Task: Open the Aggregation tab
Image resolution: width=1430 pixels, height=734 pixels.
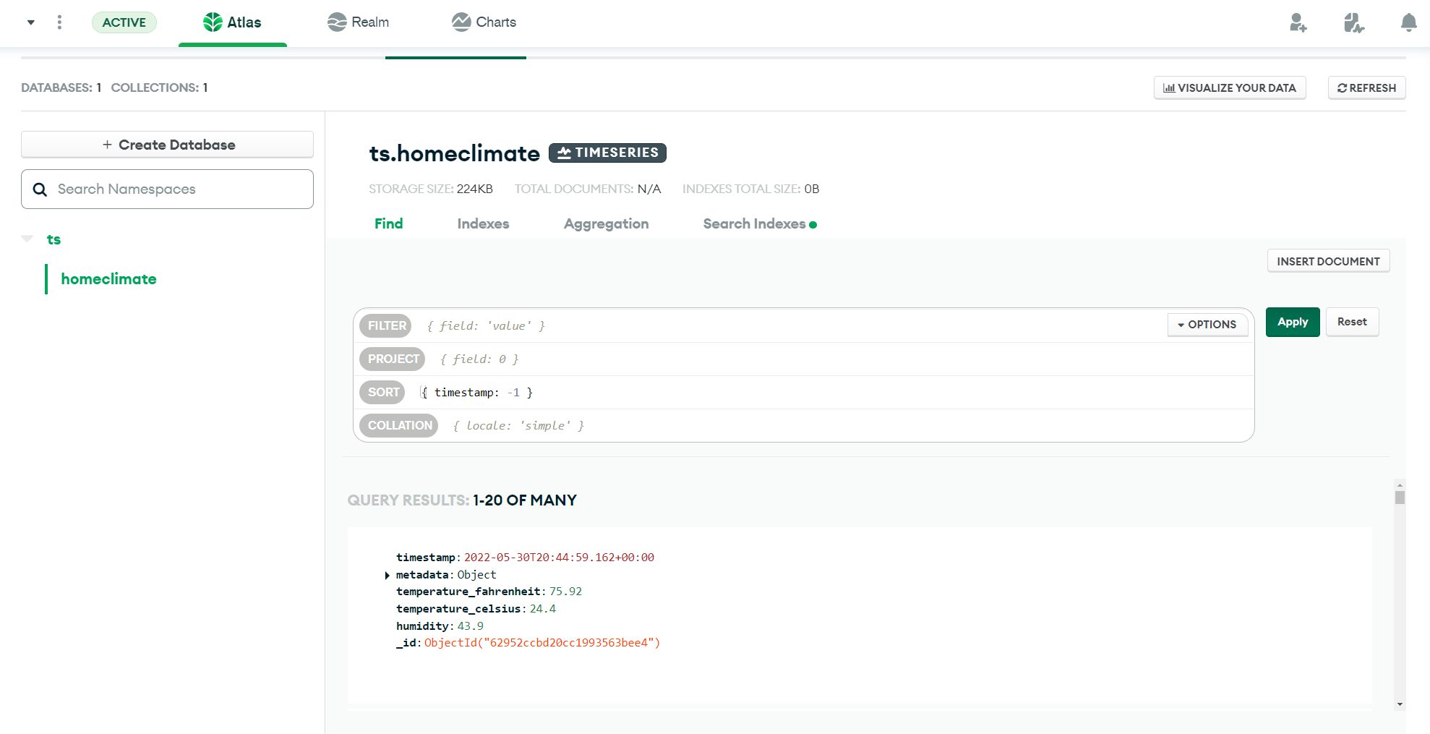Action: (606, 223)
